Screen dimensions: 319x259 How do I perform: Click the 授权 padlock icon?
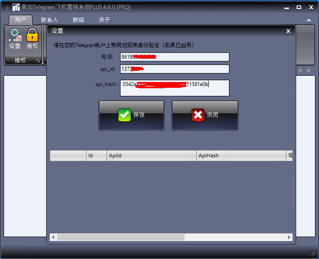tap(32, 39)
